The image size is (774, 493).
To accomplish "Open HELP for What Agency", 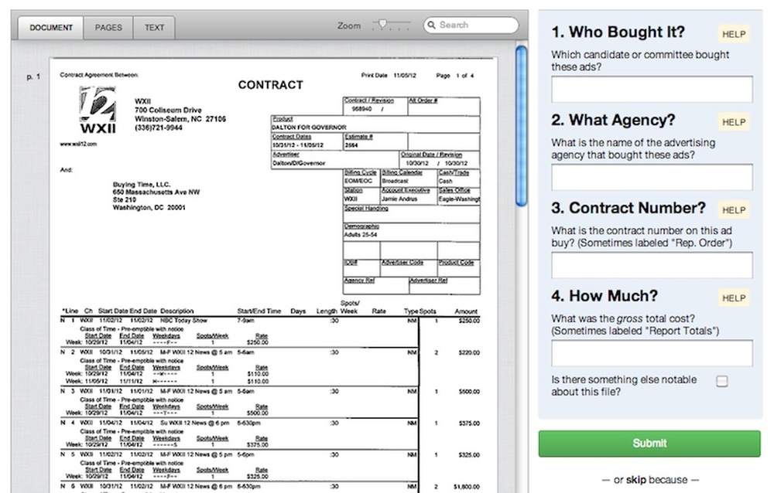I will pyautogui.click(x=734, y=122).
